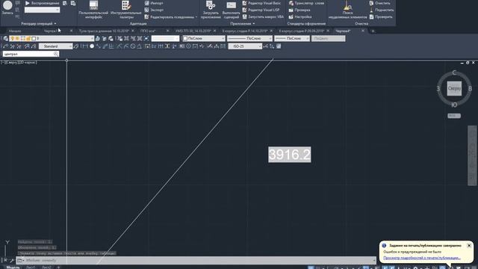This screenshot has width=478, height=269.
Task: Open Просмотр подробностей о печати/публикации link
Action: [422, 258]
